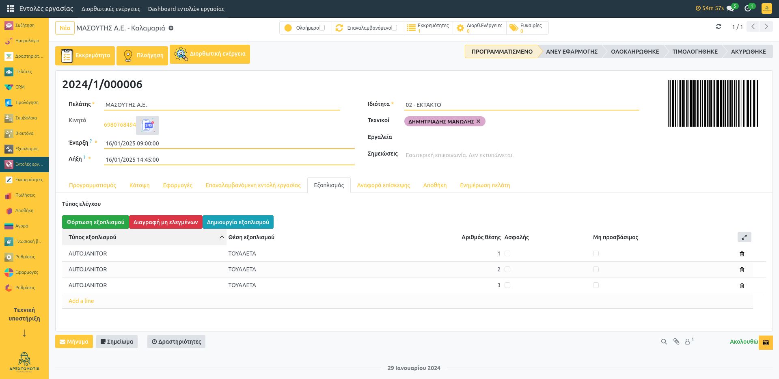Open the Πελάτης selection field
779x379 pixels.
click(222, 105)
